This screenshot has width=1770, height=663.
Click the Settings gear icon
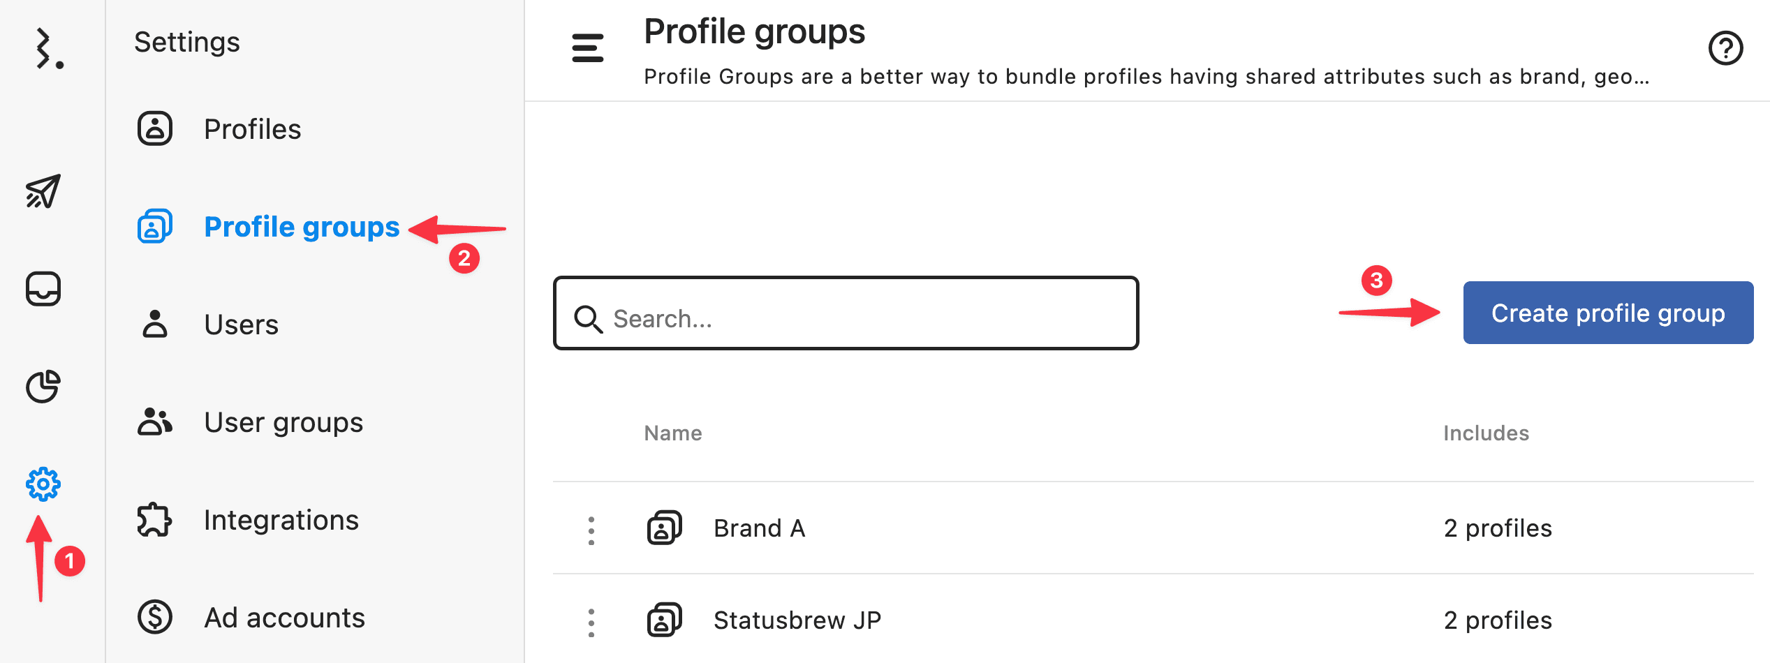[x=43, y=484]
